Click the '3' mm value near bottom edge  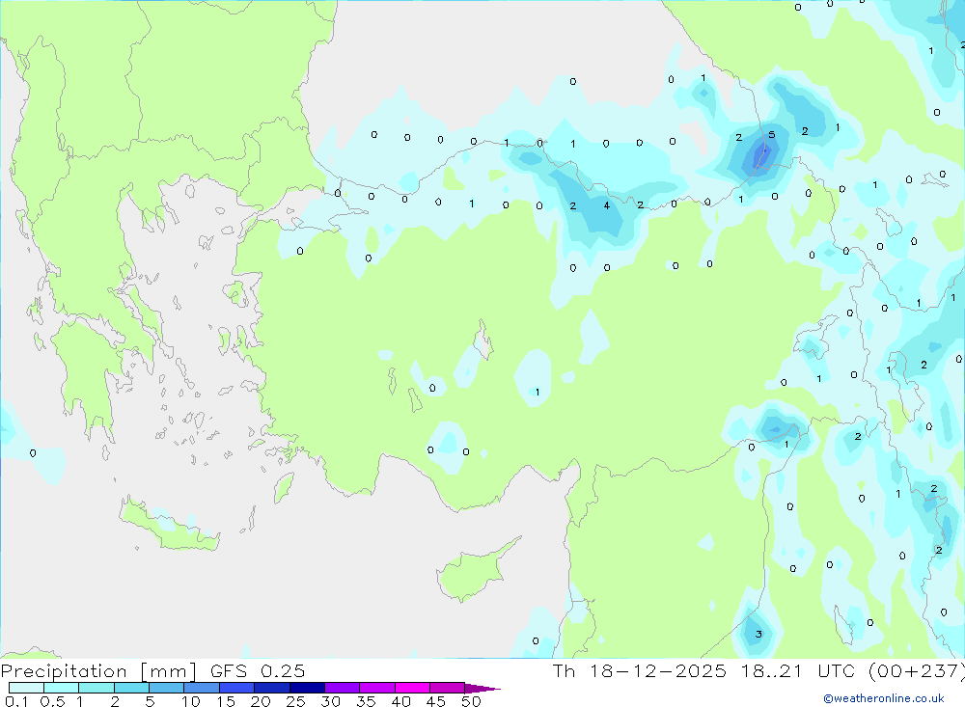click(x=758, y=634)
